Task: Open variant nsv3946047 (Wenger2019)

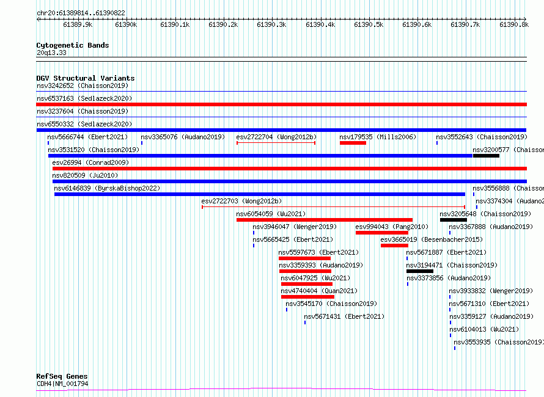Action: tap(295, 227)
